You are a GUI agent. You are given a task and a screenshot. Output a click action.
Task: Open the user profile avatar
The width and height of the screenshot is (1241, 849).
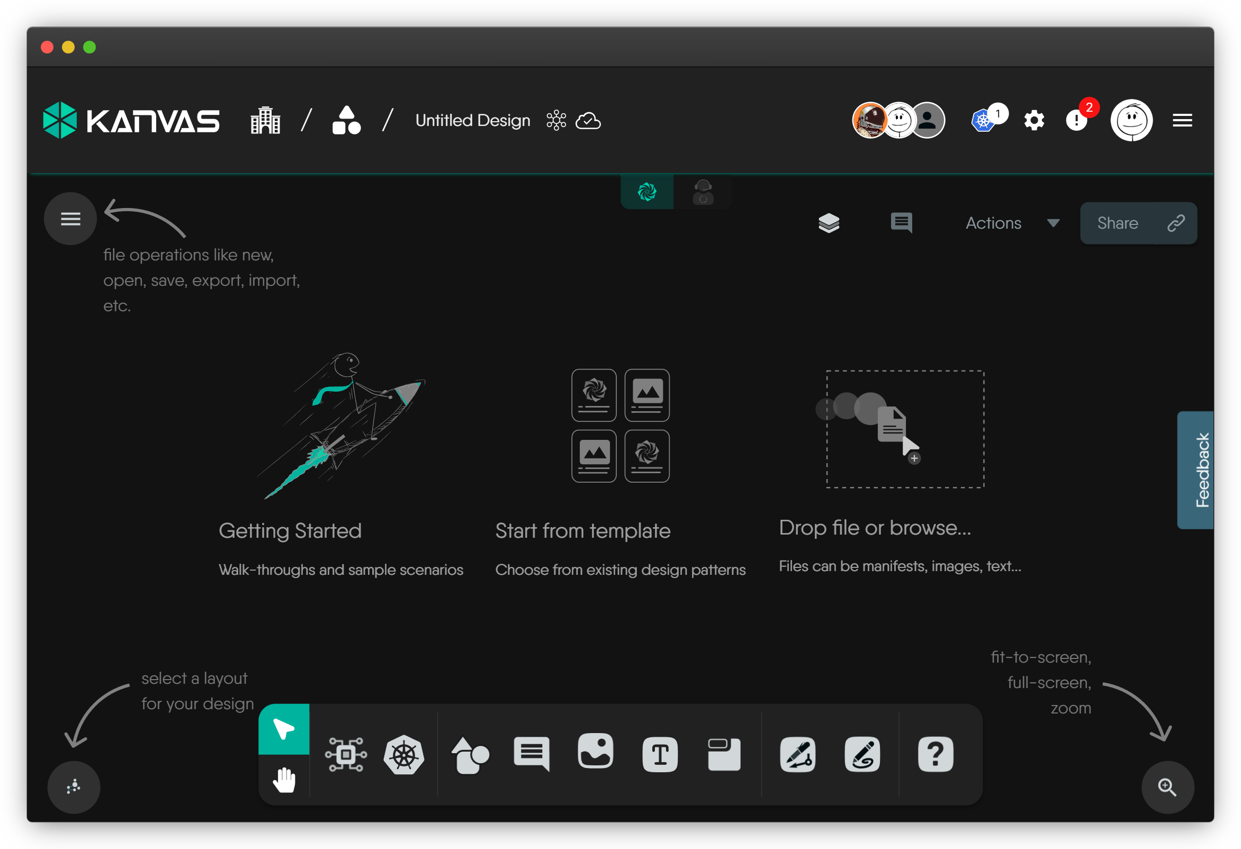(1131, 120)
